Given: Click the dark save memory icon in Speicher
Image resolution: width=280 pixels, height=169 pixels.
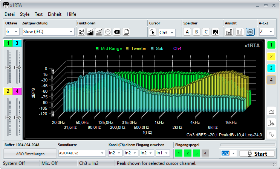Looking at the screenshot, I should [x=215, y=32].
